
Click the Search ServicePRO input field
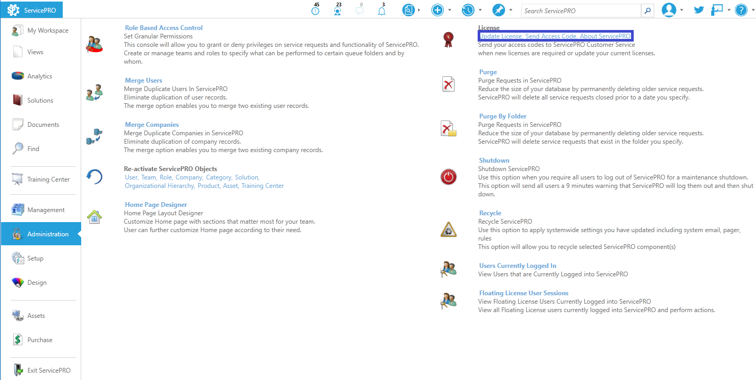click(x=581, y=11)
